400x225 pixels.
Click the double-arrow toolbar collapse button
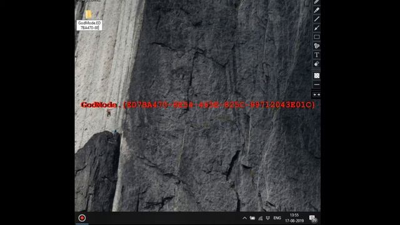click(x=317, y=94)
